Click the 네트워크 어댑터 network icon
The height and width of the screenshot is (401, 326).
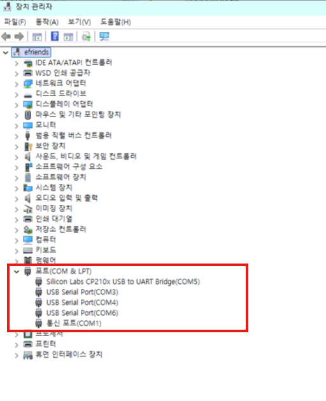28,83
